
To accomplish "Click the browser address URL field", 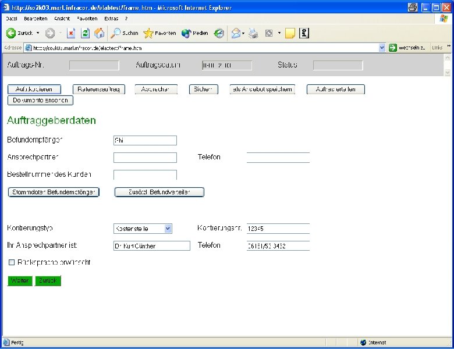I will tap(205, 48).
